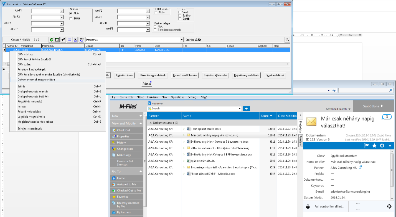Image resolution: width=396 pixels, height=217 pixels.
Task: Click the blue lines select-all icon
Action: pyautogui.click(x=70, y=40)
